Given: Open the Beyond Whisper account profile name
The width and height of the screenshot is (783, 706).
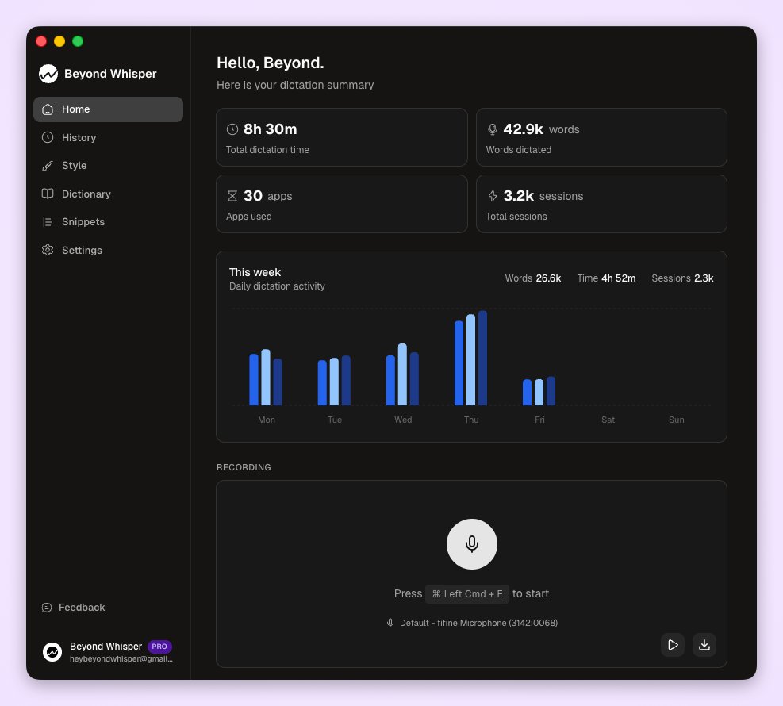Looking at the screenshot, I should (106, 646).
